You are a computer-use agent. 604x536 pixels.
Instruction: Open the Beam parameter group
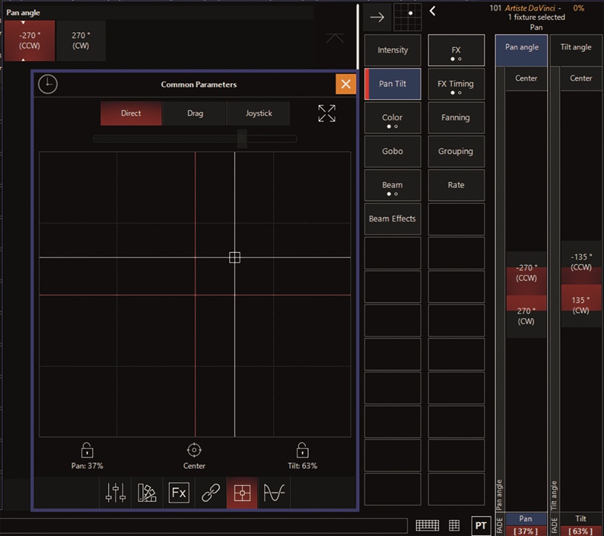(393, 185)
